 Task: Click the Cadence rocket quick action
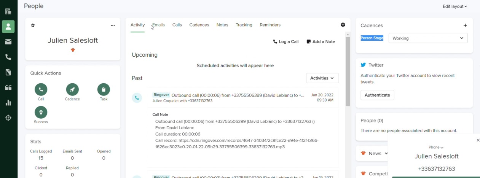click(72, 89)
